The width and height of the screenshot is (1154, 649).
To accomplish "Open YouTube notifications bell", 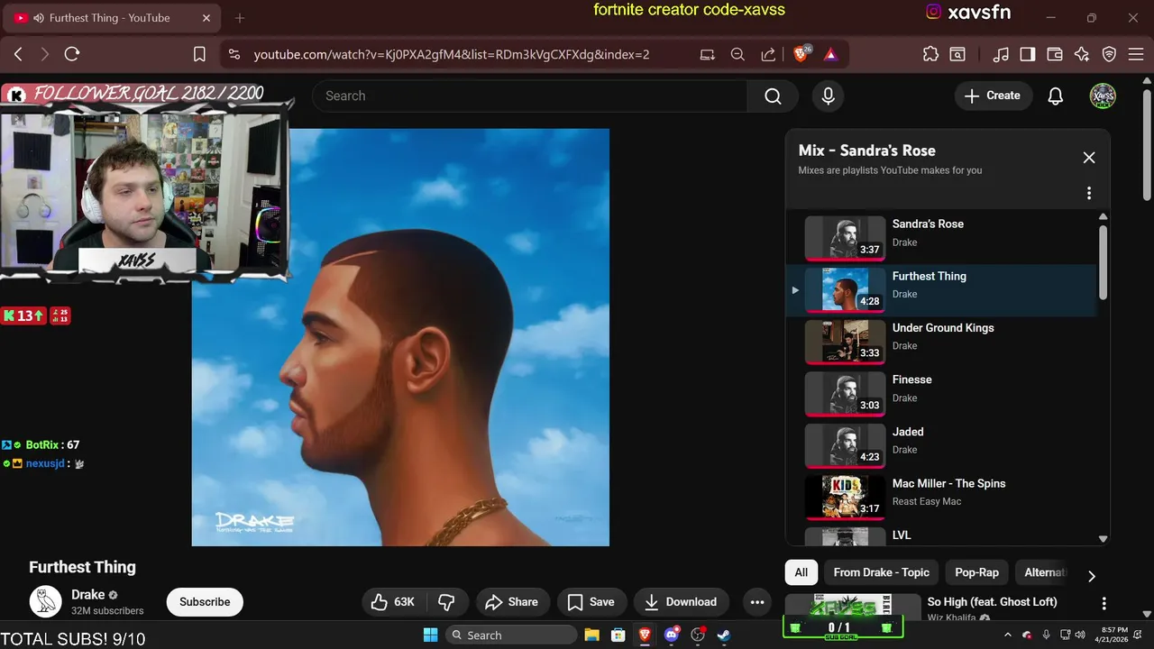I will [x=1056, y=96].
